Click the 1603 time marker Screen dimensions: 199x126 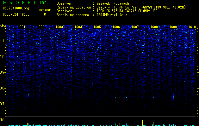pos(59,27)
